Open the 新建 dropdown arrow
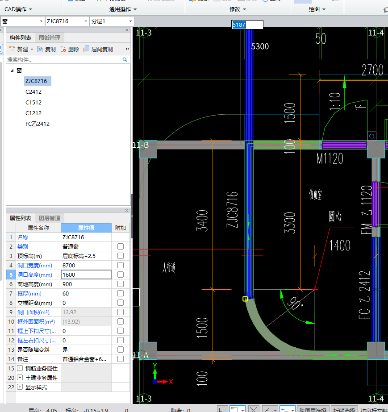388x412 pixels. pos(32,49)
